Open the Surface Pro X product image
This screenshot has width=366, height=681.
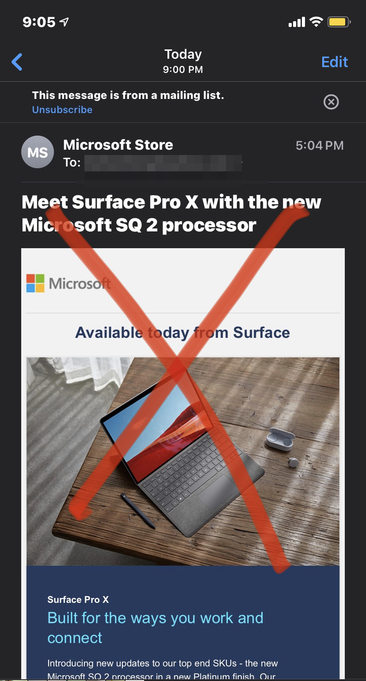click(183, 462)
